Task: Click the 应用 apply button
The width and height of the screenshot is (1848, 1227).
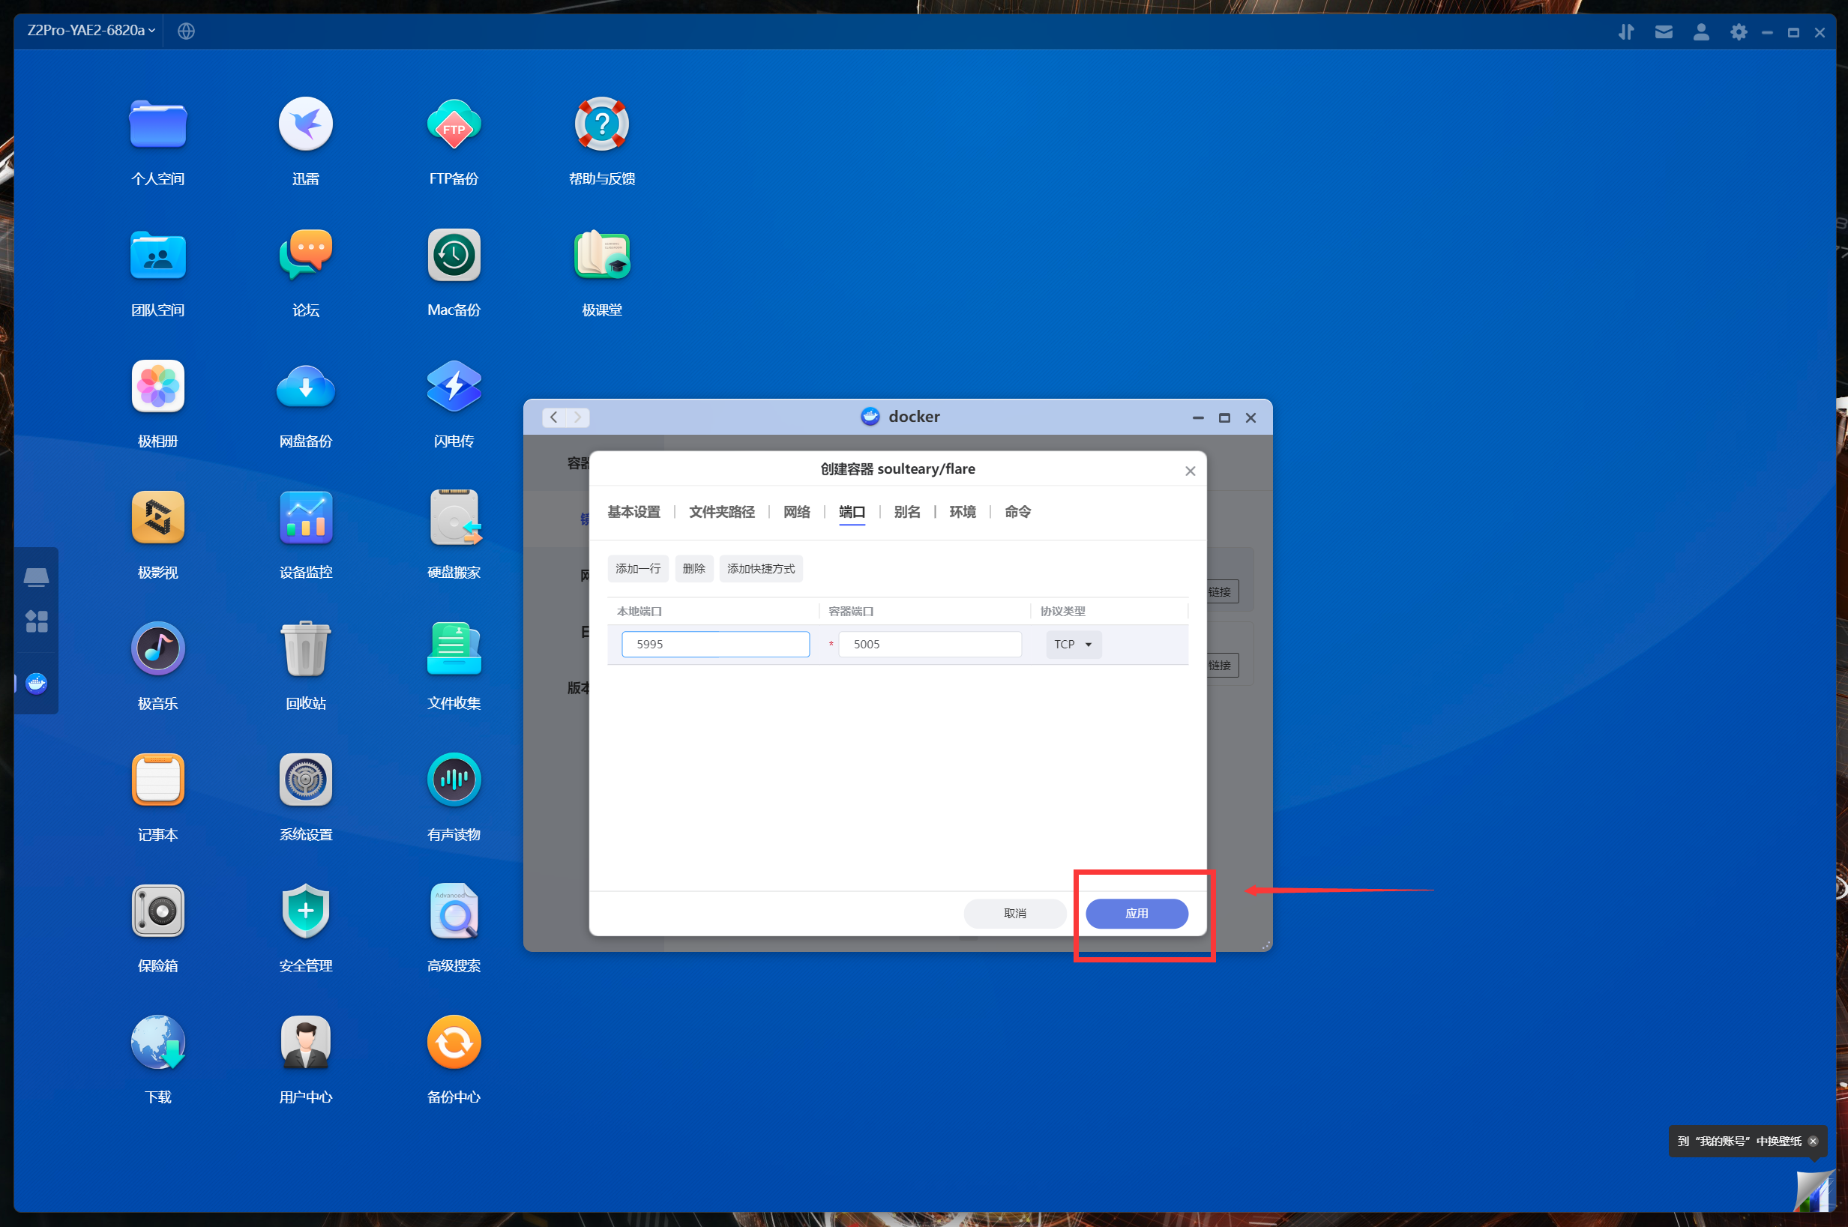Action: 1136,913
